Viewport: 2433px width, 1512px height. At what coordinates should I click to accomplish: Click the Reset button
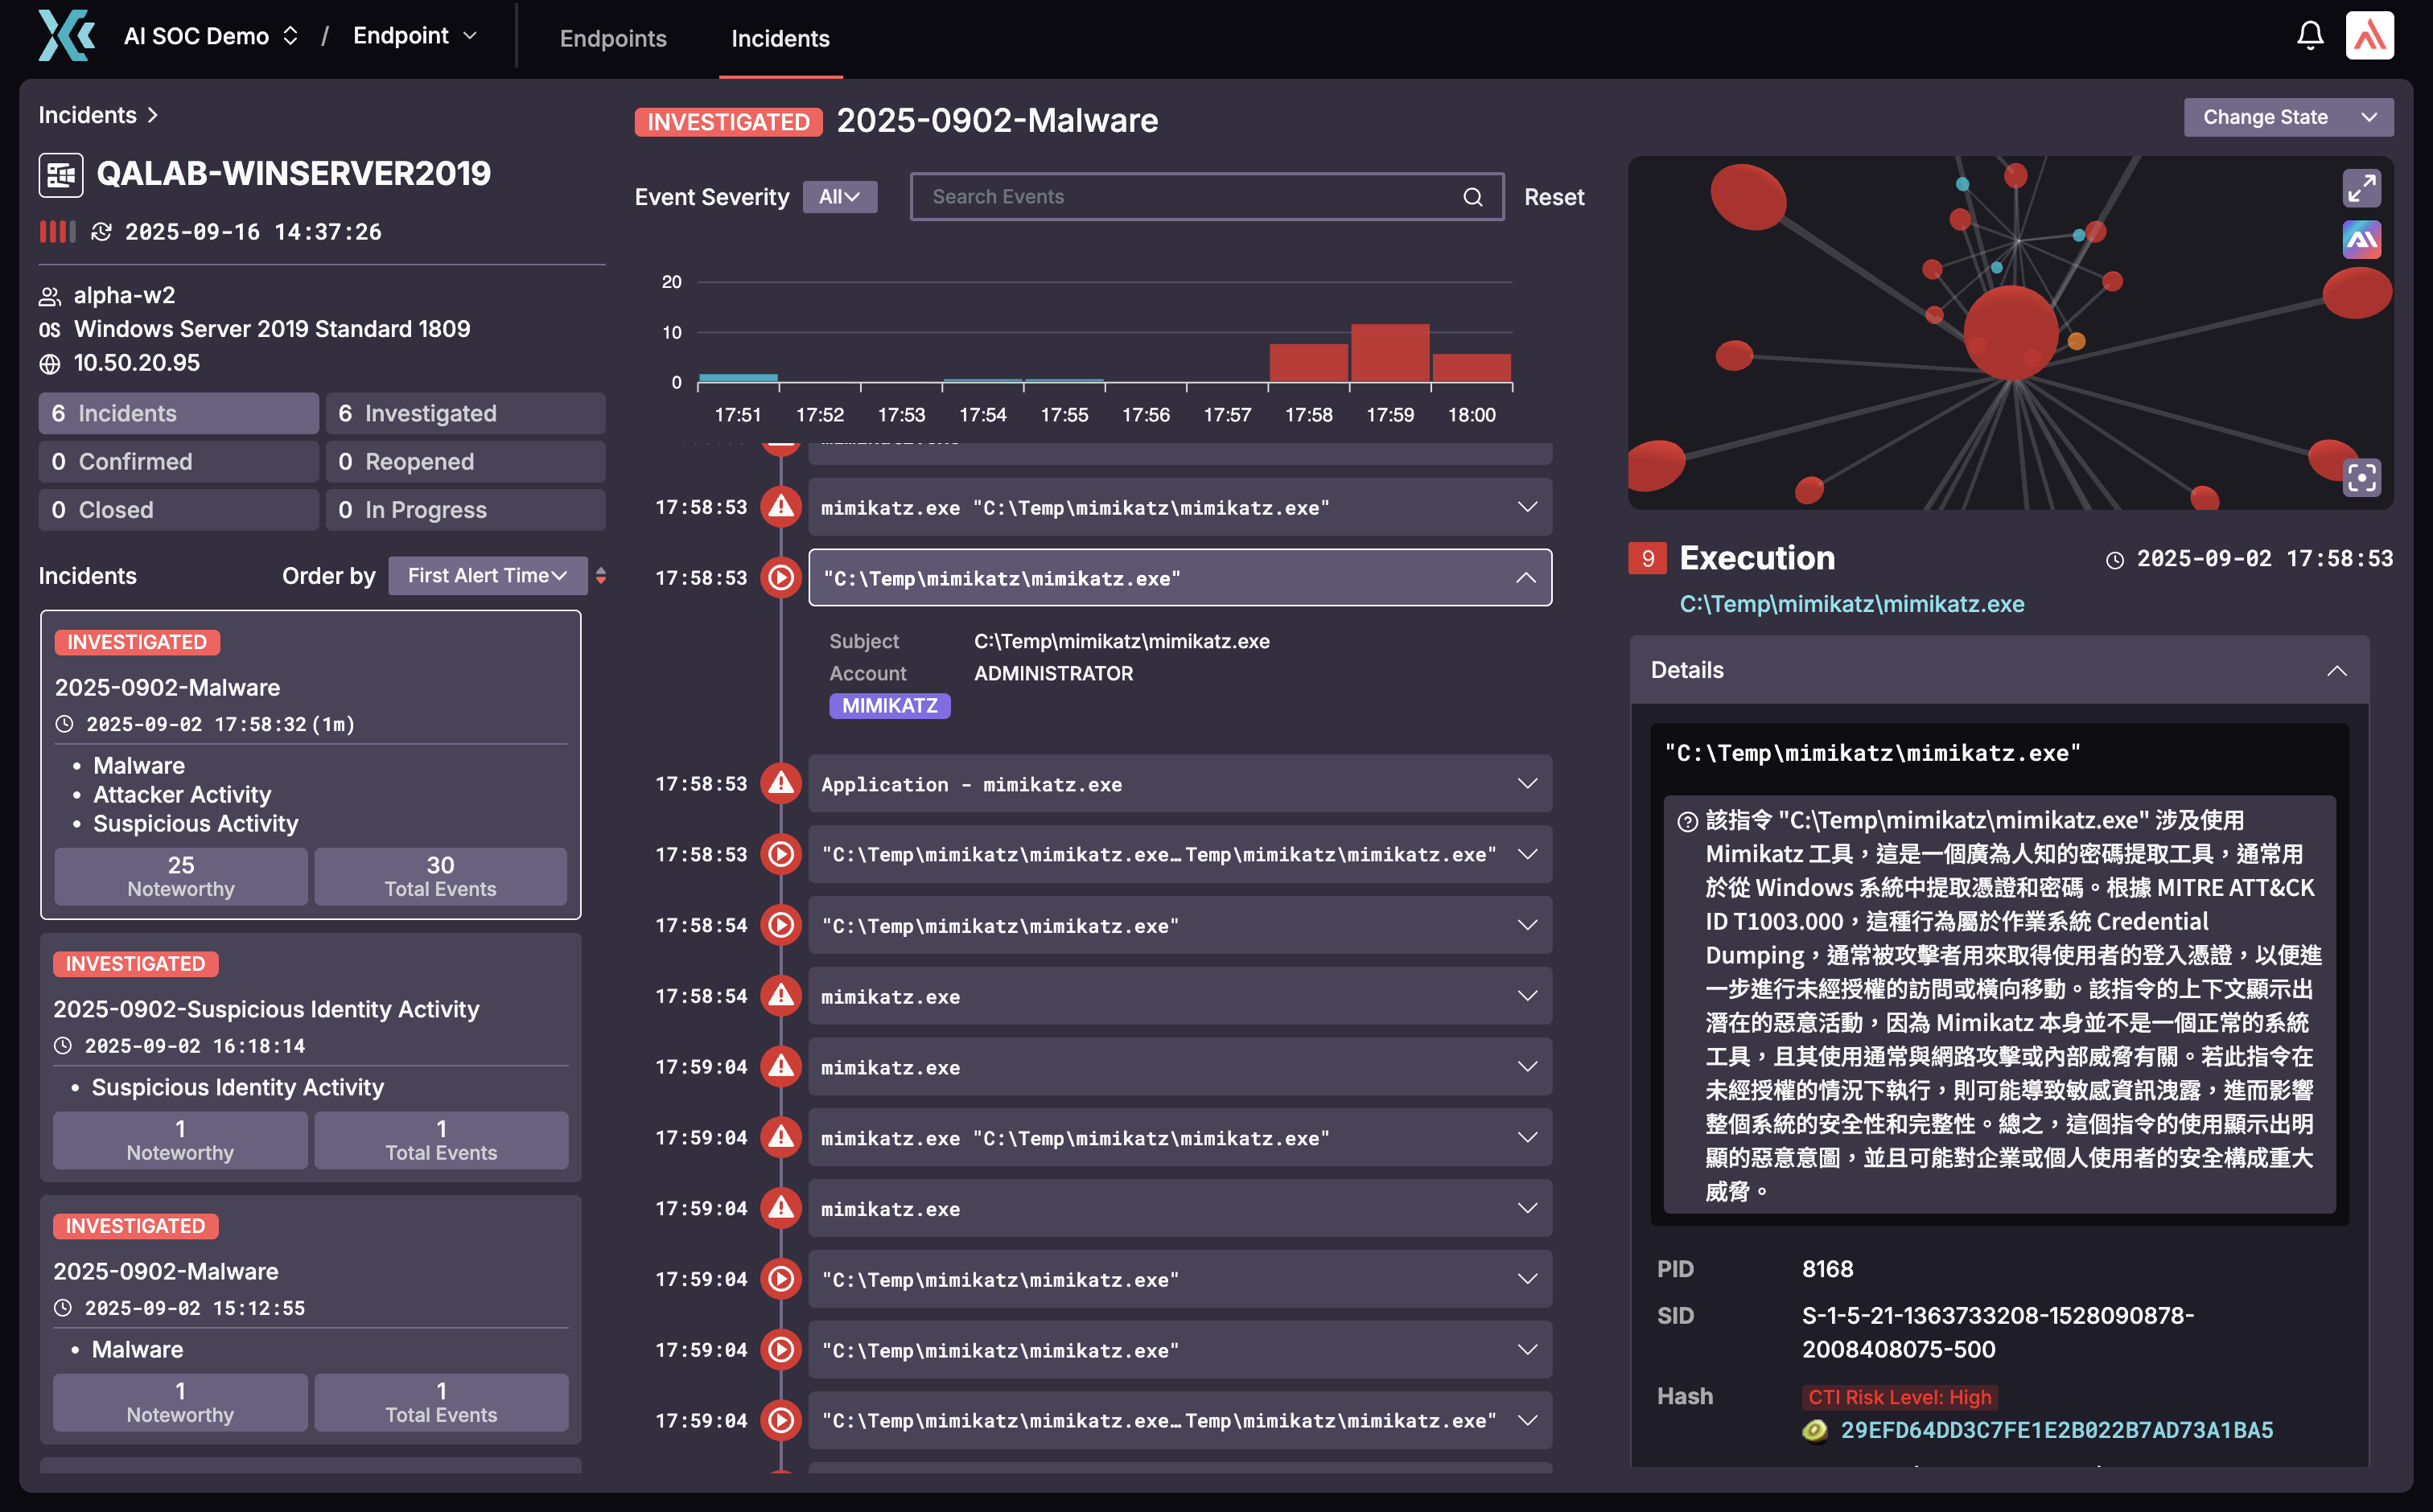pos(1553,197)
